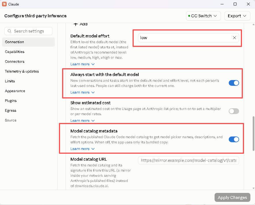Expand Learn more under Default model effort
The height and width of the screenshot is (205, 255).
click(x=83, y=64)
